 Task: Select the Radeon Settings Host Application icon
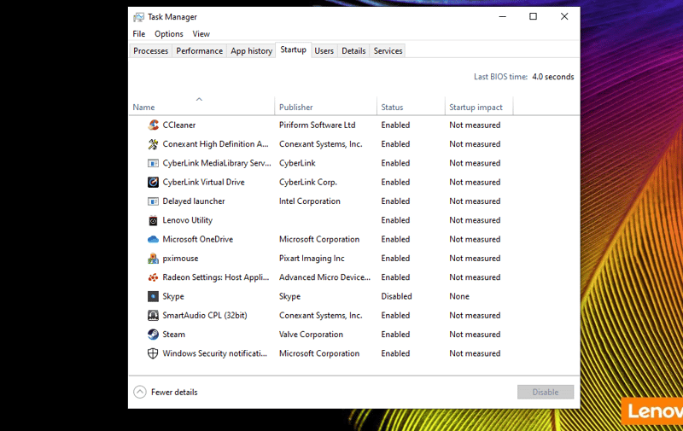point(153,277)
